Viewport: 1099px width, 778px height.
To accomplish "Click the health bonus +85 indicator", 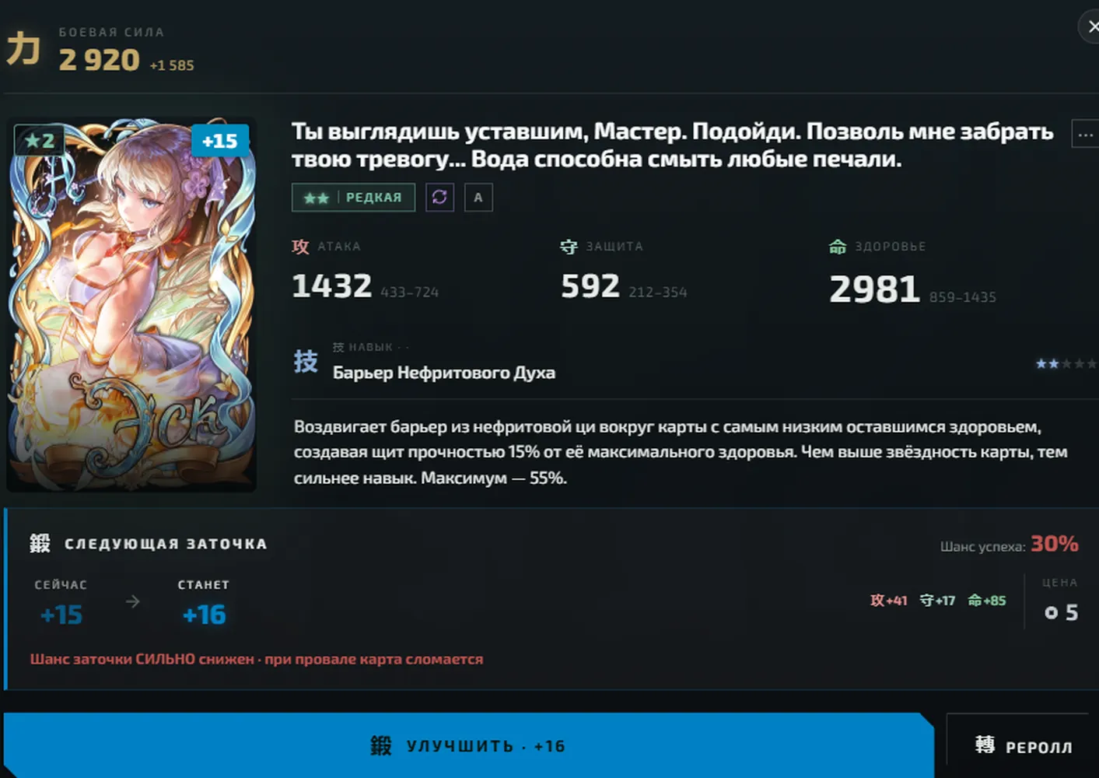I will [987, 601].
